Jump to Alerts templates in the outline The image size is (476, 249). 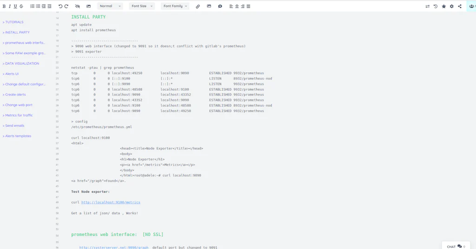pyautogui.click(x=17, y=136)
